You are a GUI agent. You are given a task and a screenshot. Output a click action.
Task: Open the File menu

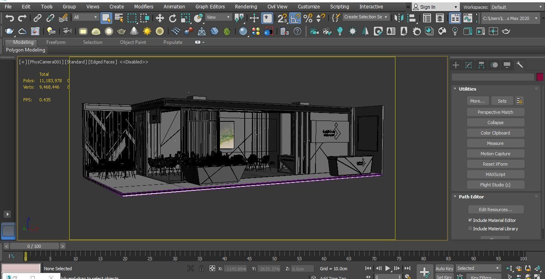point(8,7)
